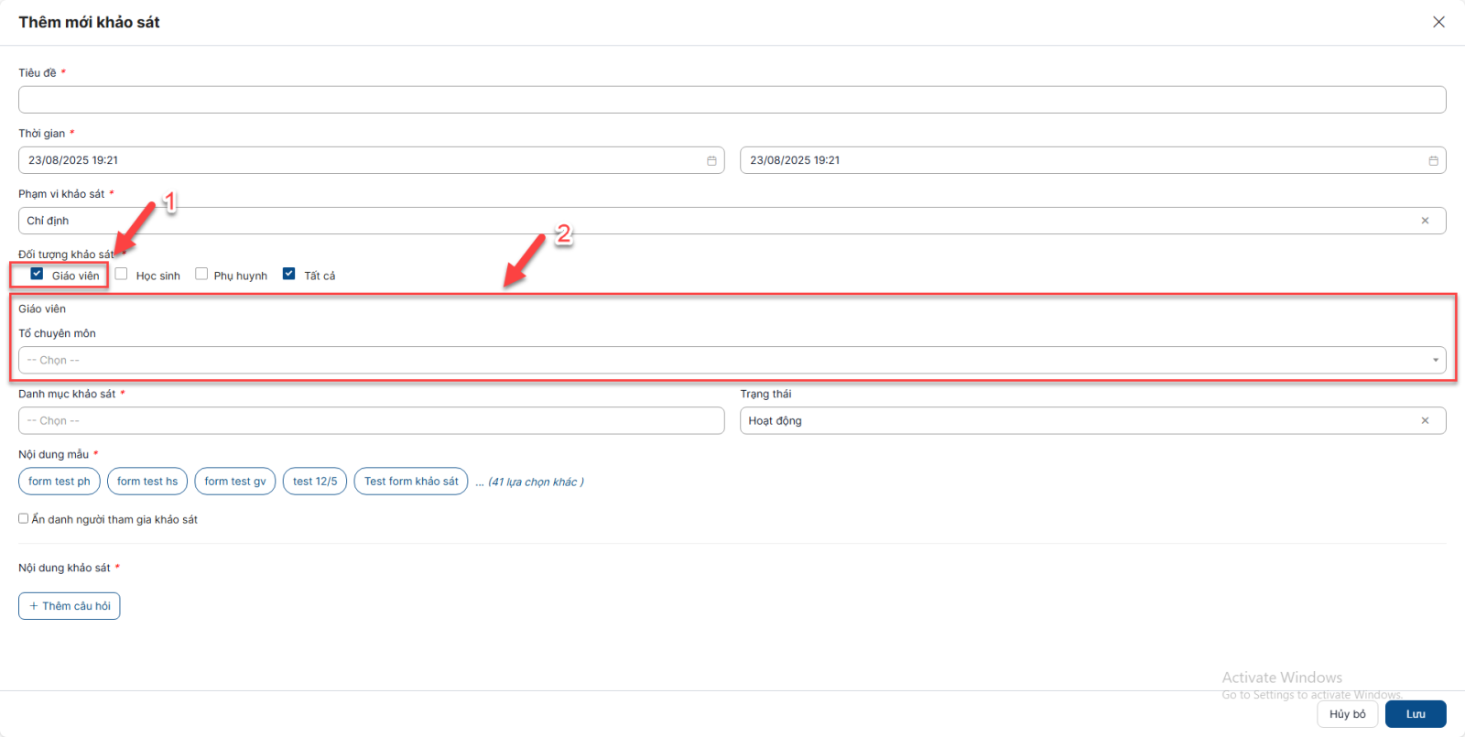Screen dimensions: 1465x737
Task: Enable Ẩn danh người tham gia khảo sát
Action: click(x=24, y=519)
